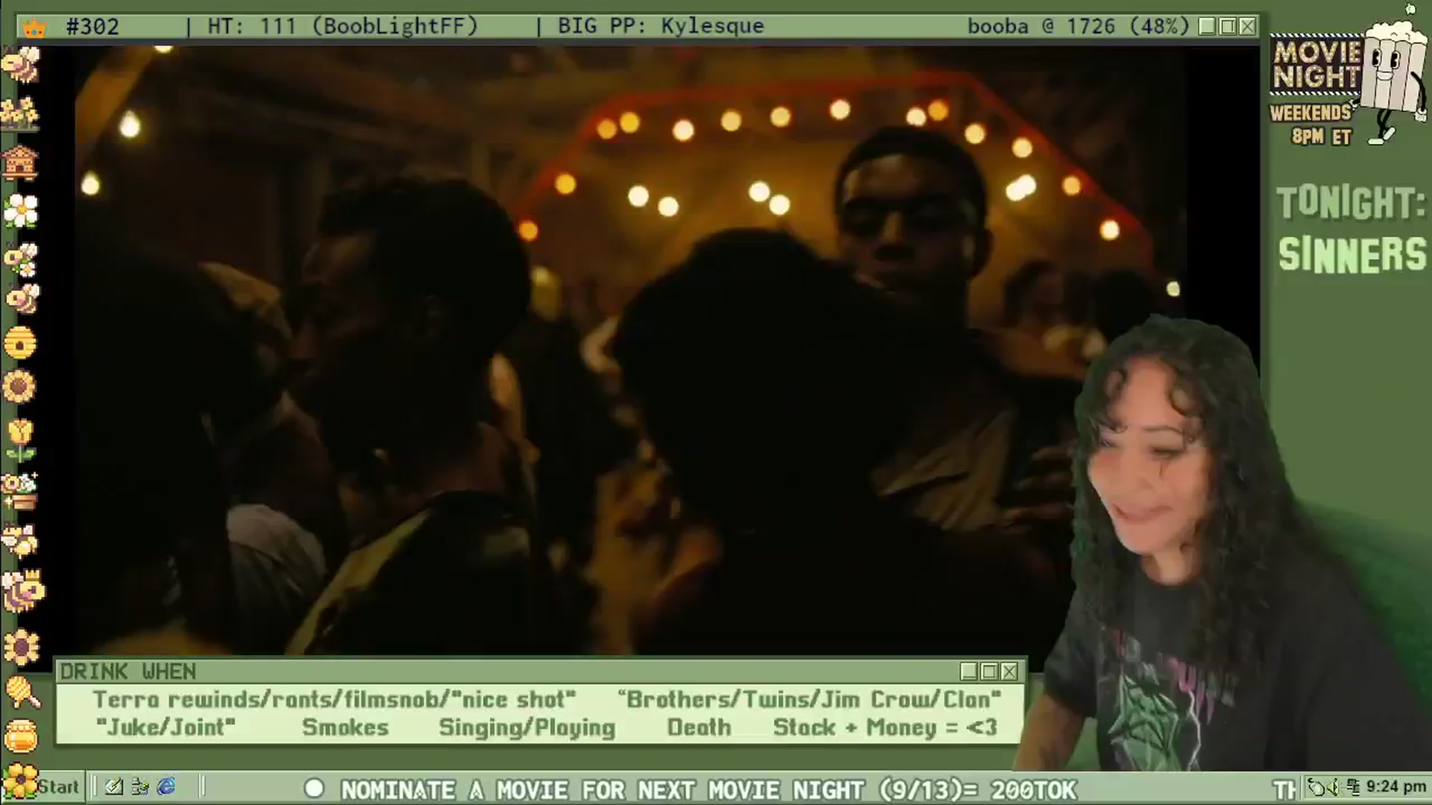
Task: Click the Movie Night popcorn logo
Action: pyautogui.click(x=1348, y=75)
